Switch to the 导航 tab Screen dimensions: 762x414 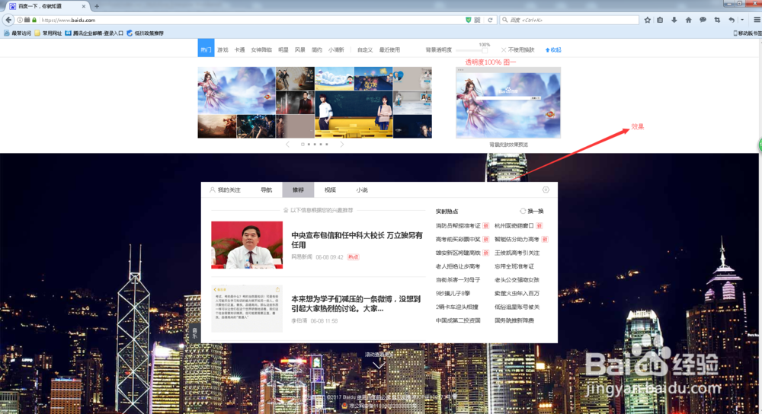pos(266,189)
